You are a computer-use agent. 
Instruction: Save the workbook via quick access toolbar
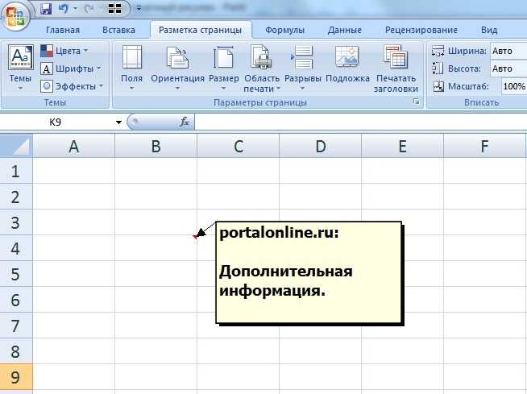pyautogui.click(x=46, y=8)
